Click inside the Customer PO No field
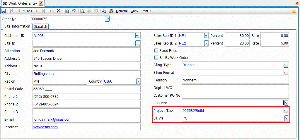Viewport: 300px width, 140px height. pos(235,95)
